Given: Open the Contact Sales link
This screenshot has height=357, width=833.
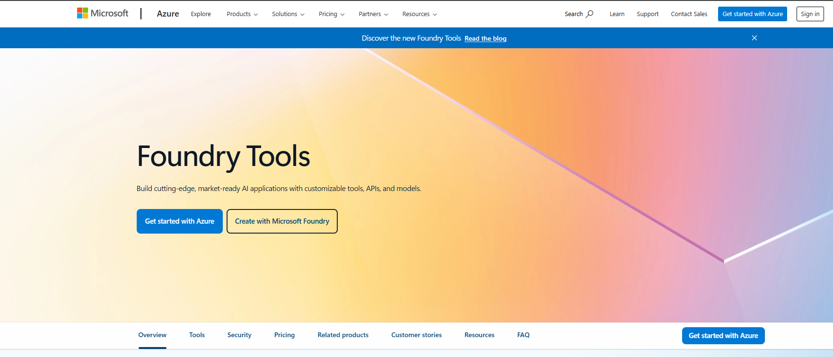Looking at the screenshot, I should (x=689, y=14).
